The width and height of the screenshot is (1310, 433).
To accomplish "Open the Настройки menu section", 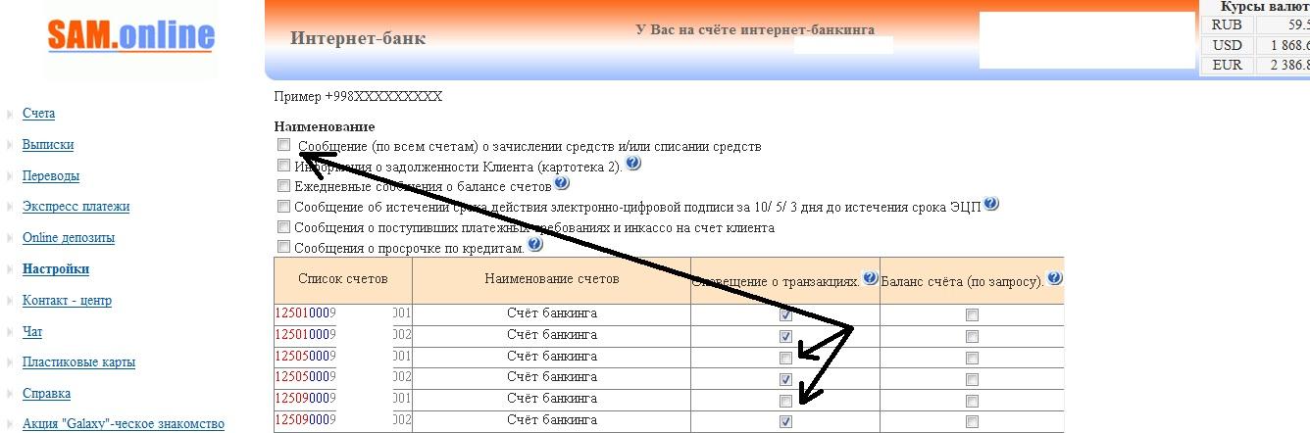I will pyautogui.click(x=55, y=269).
